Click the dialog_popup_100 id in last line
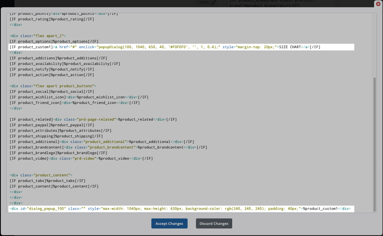383x236 pixels. coord(46,209)
